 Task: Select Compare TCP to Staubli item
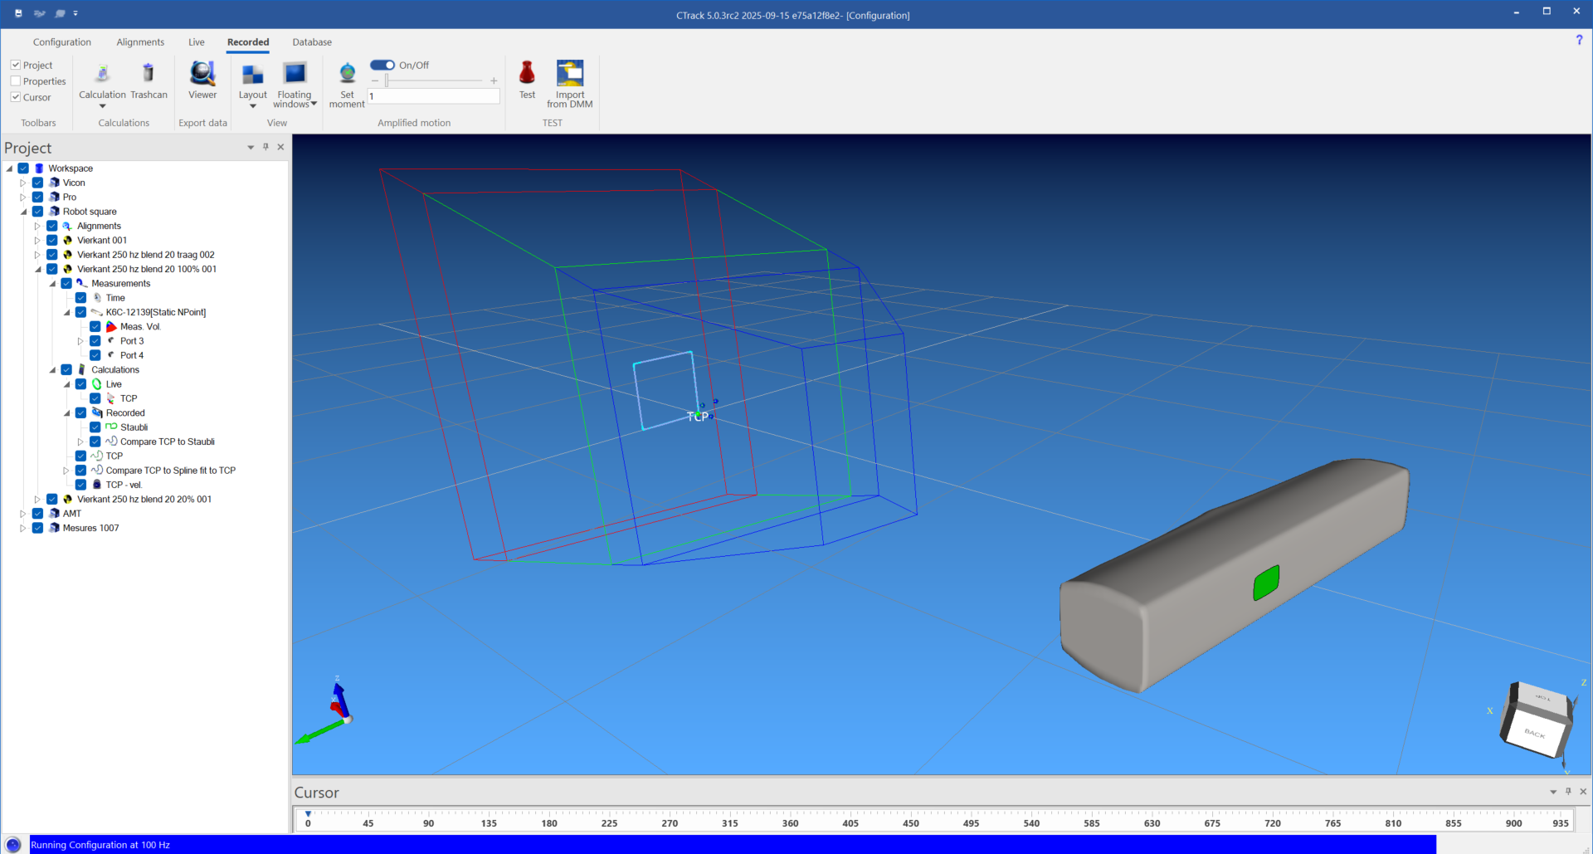coord(167,442)
